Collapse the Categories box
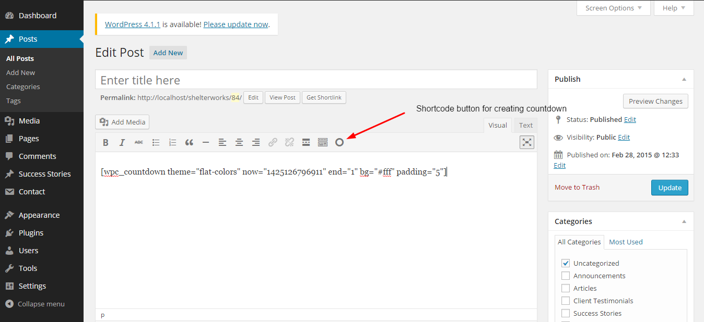 point(684,221)
